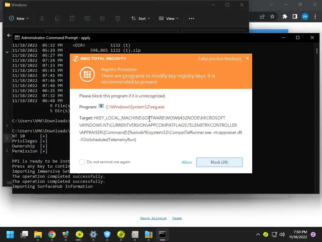322x242 pixels.
Task: Click network icon in system tray
Action: point(274,234)
